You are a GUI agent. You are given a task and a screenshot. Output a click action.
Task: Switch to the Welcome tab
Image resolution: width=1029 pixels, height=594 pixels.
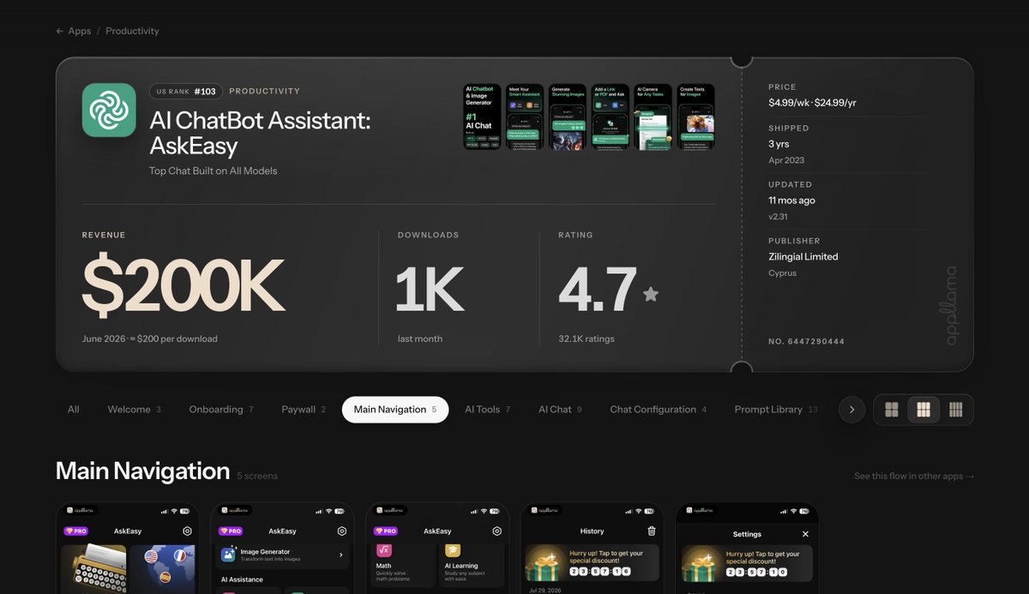pyautogui.click(x=134, y=410)
